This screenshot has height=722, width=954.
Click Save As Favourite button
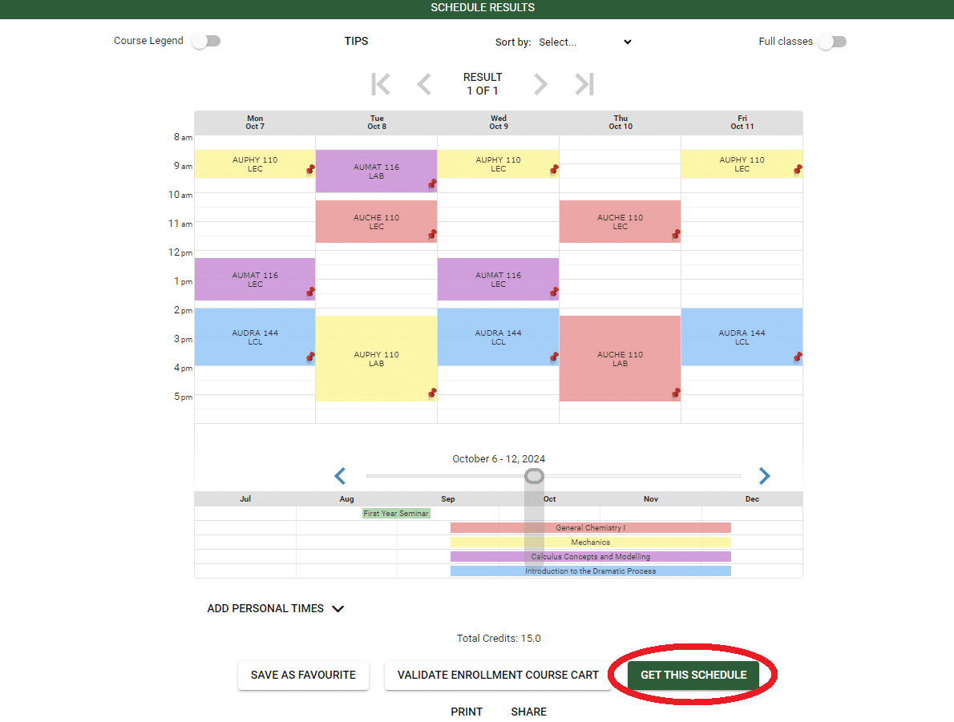(303, 675)
